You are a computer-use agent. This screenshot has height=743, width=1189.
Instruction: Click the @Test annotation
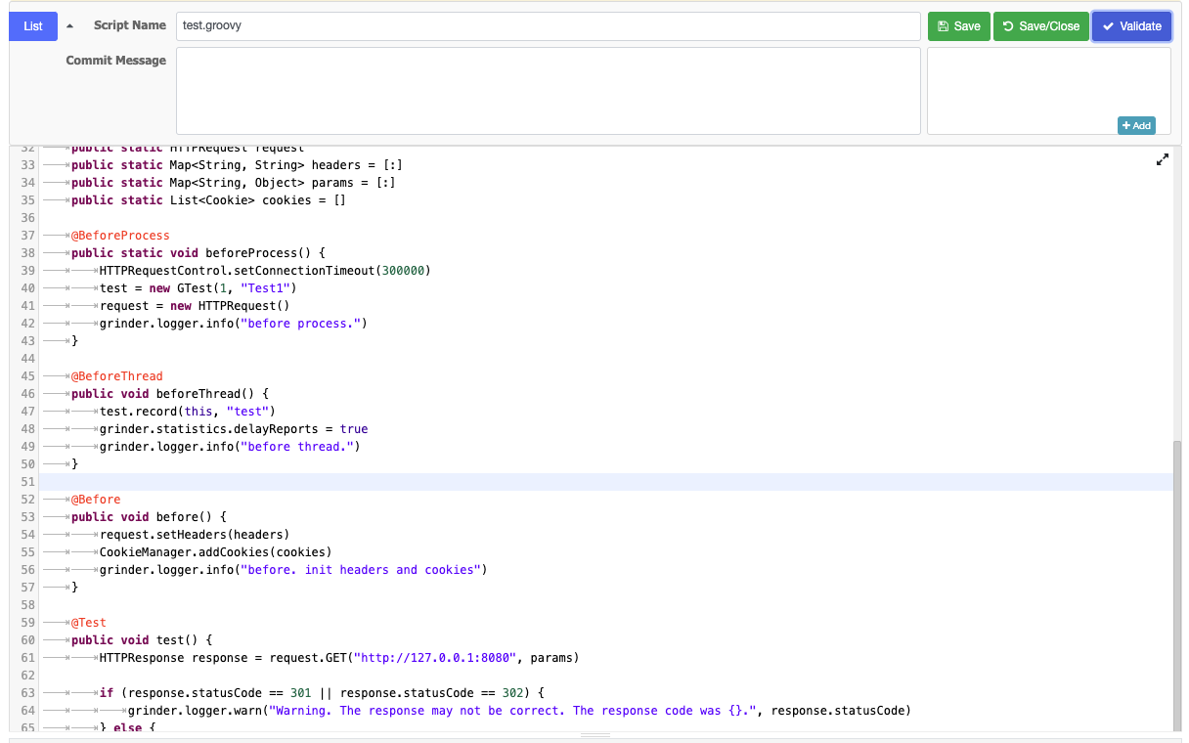click(x=89, y=623)
